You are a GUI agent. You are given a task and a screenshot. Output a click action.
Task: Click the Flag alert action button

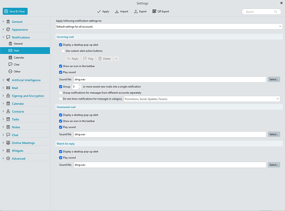click(x=88, y=59)
